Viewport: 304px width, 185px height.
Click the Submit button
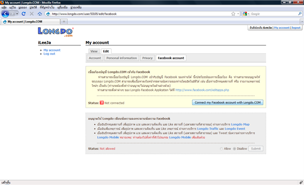click(x=256, y=149)
